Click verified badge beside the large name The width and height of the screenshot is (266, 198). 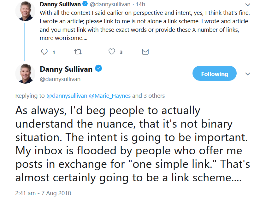(x=98, y=69)
